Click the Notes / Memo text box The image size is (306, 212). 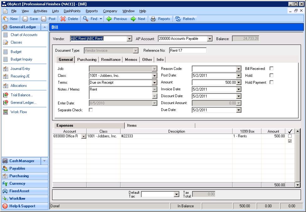(121, 93)
